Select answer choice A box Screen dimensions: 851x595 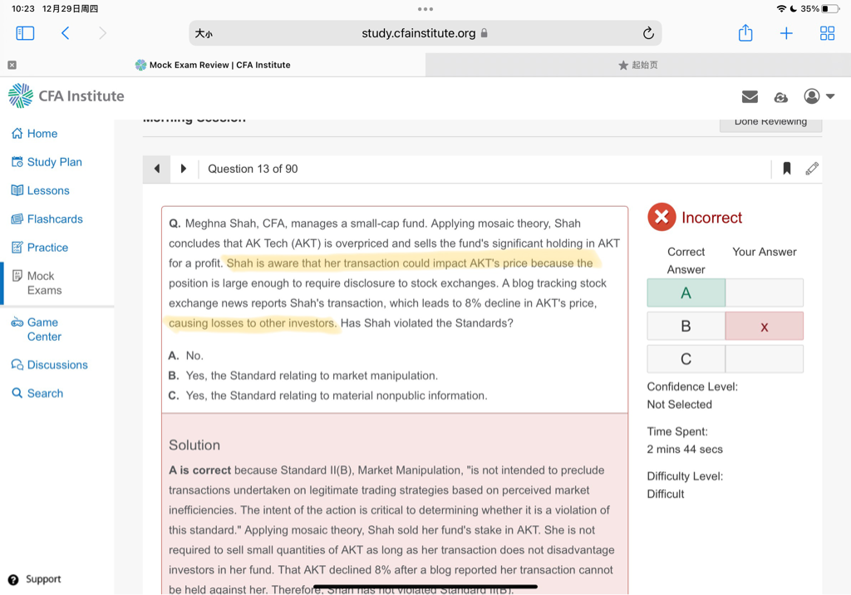tap(686, 293)
